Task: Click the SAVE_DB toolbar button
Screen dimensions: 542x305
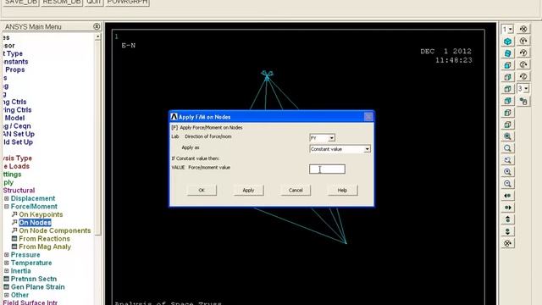Action: coord(21,2)
